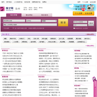Click the yellow 搜索 button
Viewport: 97px width, 97px height.
[63, 23]
